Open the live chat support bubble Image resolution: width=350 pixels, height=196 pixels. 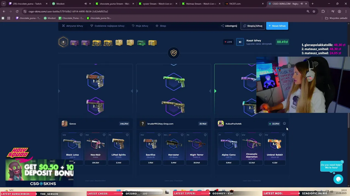click(x=338, y=179)
